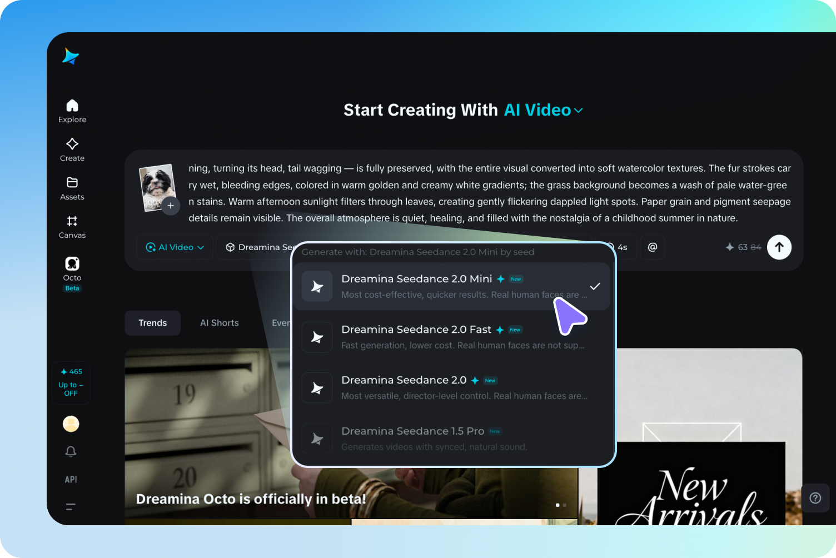Viewport: 836px width, 558px height.
Task: Open the Dreamina Seedance model selector
Action: tap(259, 247)
